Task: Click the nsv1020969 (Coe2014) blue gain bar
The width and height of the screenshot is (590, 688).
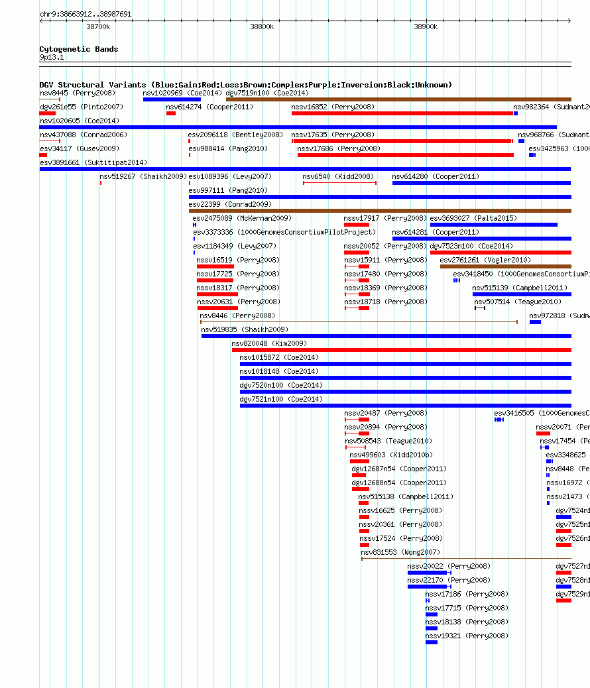Action: pos(172,99)
